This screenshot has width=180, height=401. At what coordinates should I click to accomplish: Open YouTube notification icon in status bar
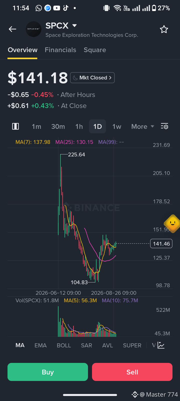coord(57,8)
